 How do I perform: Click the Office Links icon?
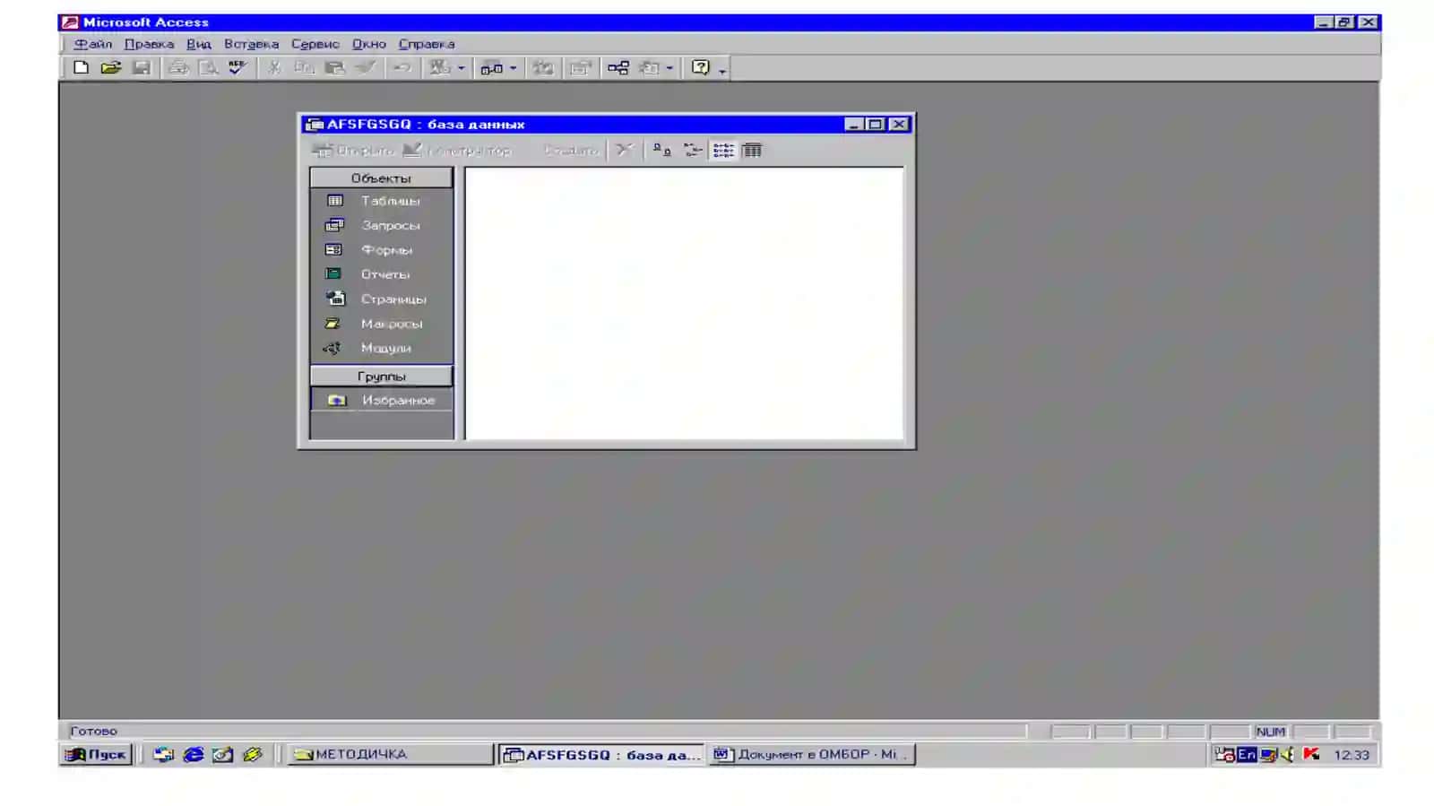coord(439,67)
